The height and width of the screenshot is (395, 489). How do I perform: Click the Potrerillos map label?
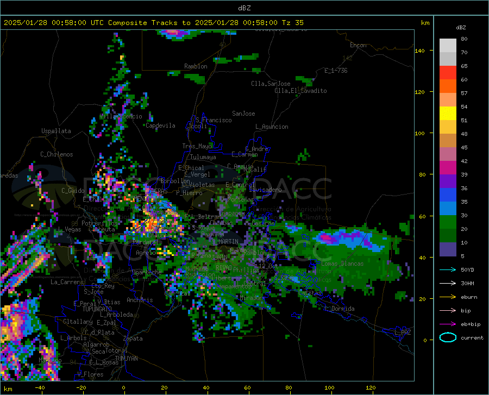coord(99,223)
